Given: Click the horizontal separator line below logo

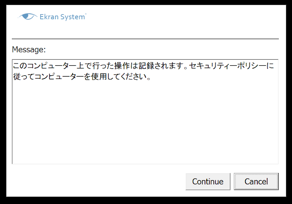Looking at the screenshot, I should [x=145, y=39].
